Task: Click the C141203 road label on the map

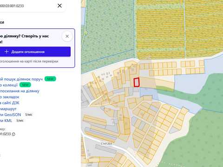Action: [x=106, y=144]
